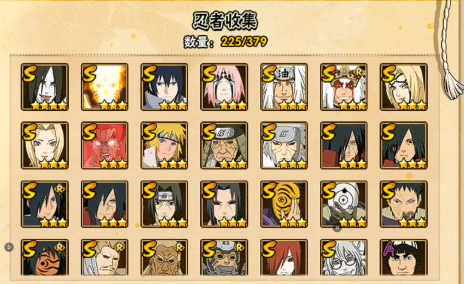This screenshot has width=464, height=284.
Task: Select the white-masked Obito card
Action: tap(344, 204)
